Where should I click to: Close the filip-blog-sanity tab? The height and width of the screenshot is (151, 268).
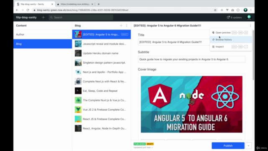click(x=52, y=4)
